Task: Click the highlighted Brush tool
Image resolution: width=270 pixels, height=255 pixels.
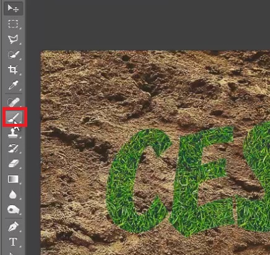Action: (14, 118)
